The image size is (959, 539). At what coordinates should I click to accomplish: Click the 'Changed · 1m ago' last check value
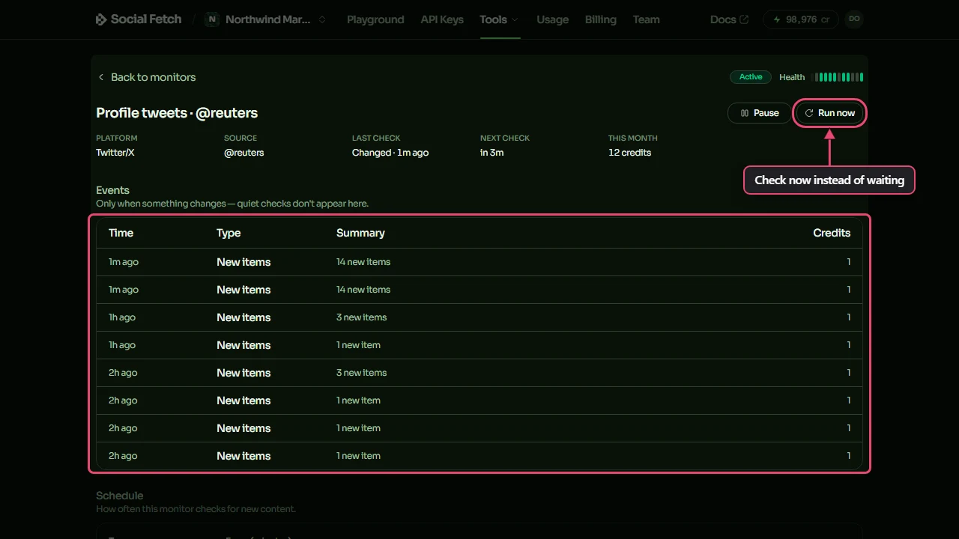[x=390, y=153]
